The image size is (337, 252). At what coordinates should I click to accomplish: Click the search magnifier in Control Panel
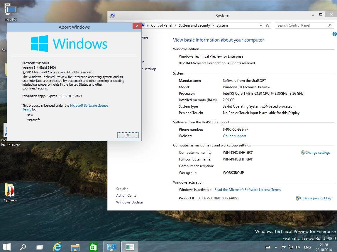(330, 25)
